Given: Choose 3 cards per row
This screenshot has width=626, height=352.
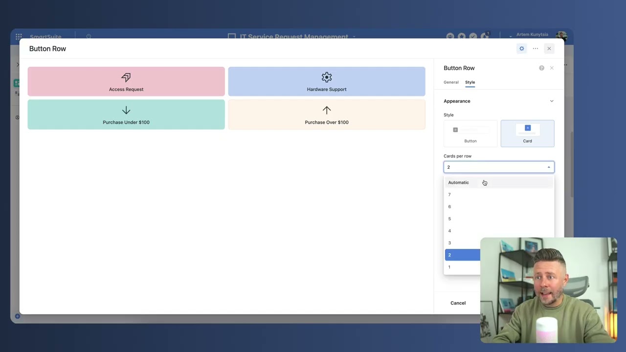Looking at the screenshot, I should pyautogui.click(x=463, y=243).
